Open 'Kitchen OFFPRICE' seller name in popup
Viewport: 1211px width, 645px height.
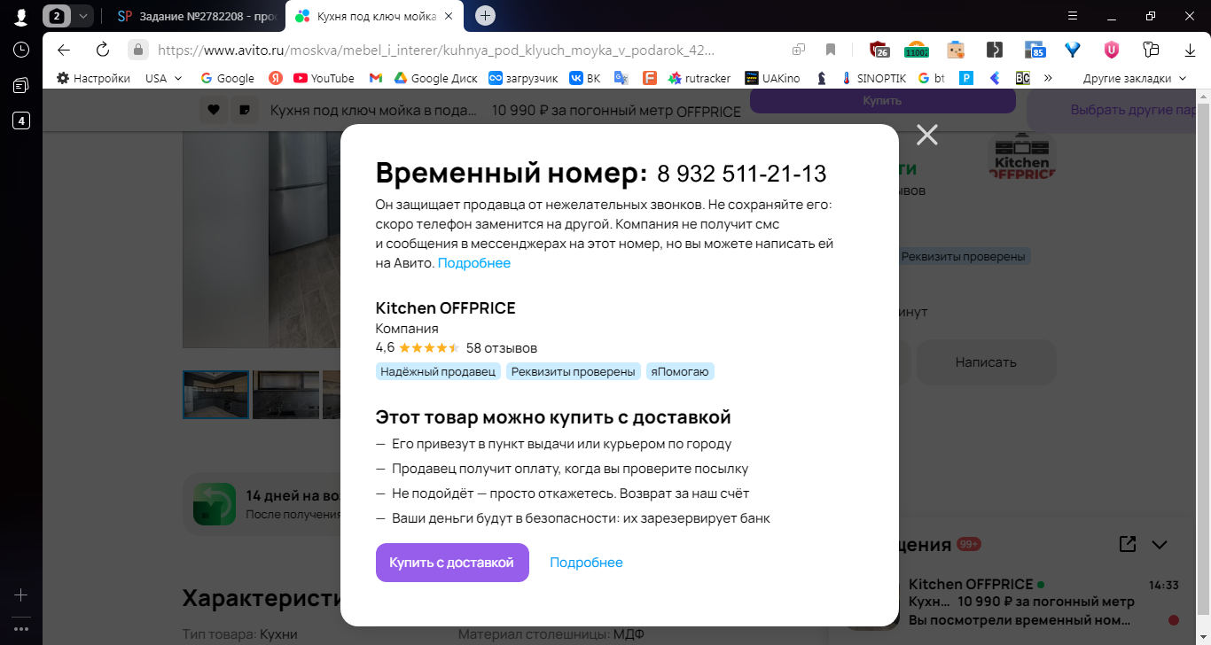(445, 308)
